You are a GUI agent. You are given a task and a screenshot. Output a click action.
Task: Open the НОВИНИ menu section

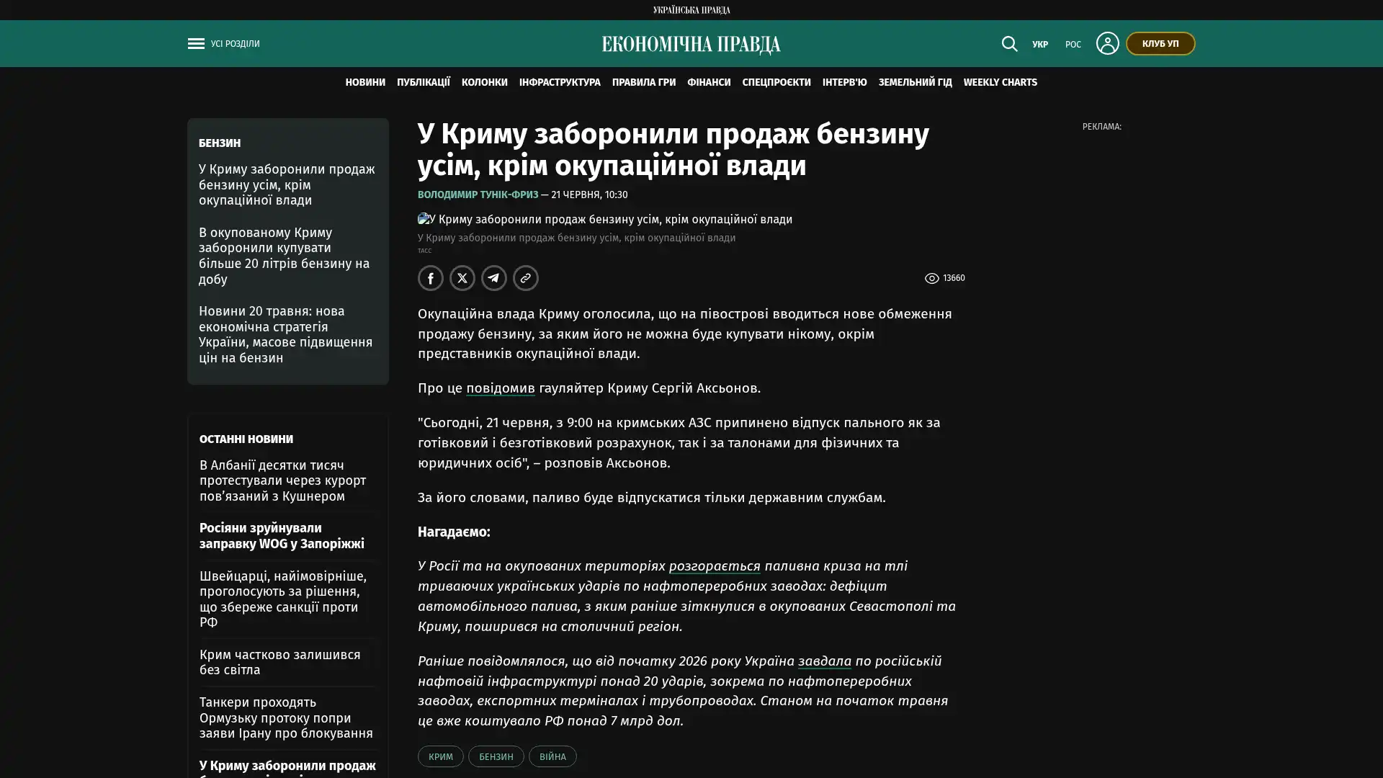click(365, 82)
